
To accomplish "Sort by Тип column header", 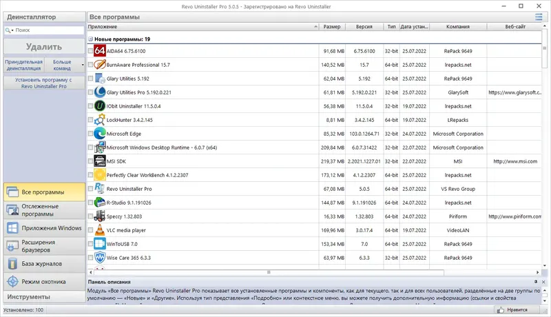I will pyautogui.click(x=391, y=27).
